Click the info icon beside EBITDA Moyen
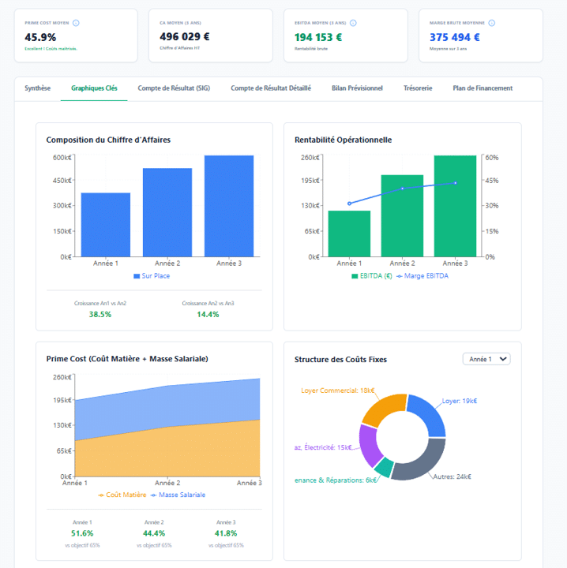Viewport: 567px width, 568px height. point(351,23)
